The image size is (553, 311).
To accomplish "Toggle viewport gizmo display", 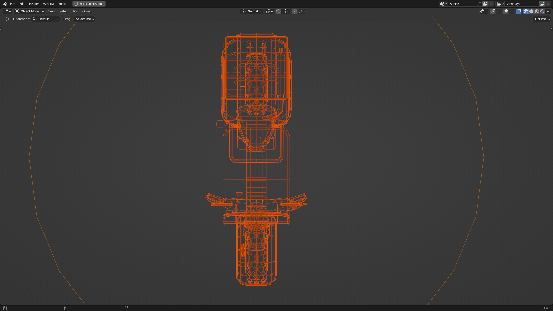I will (x=493, y=11).
